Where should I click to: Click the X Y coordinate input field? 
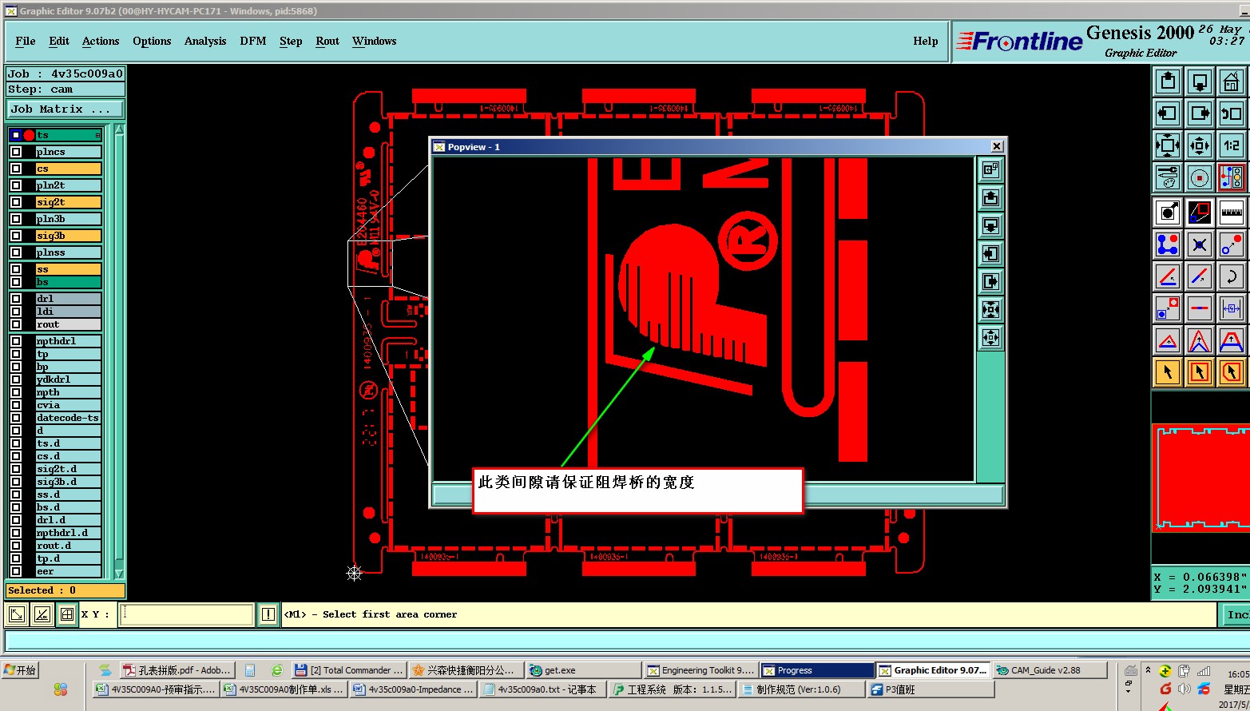click(x=187, y=614)
